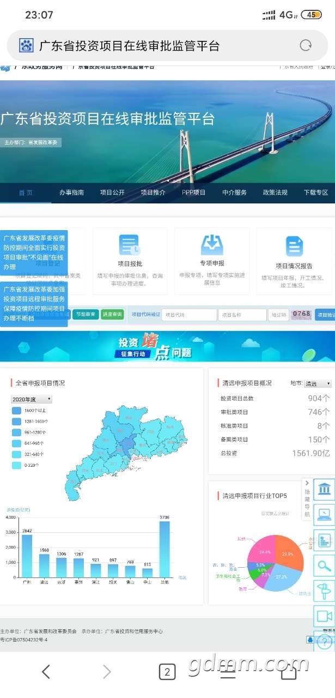Click the 清远 bar labeled 1560
Viewport: 335px width, 698px height.
coord(44,565)
